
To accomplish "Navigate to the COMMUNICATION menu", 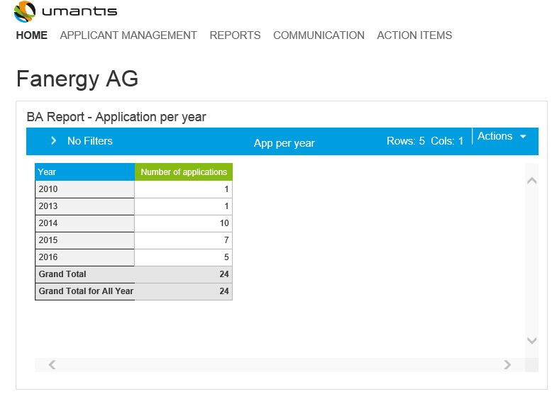I will (319, 35).
